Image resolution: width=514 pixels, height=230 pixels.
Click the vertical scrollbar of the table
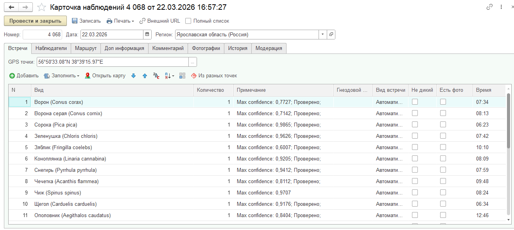[x=508, y=121]
